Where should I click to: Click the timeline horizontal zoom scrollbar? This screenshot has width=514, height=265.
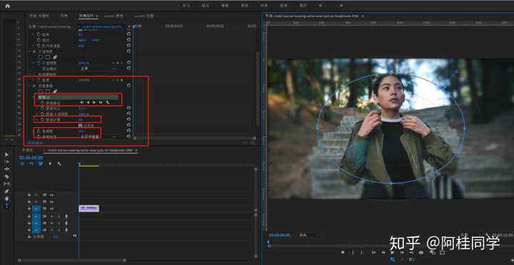(x=72, y=260)
